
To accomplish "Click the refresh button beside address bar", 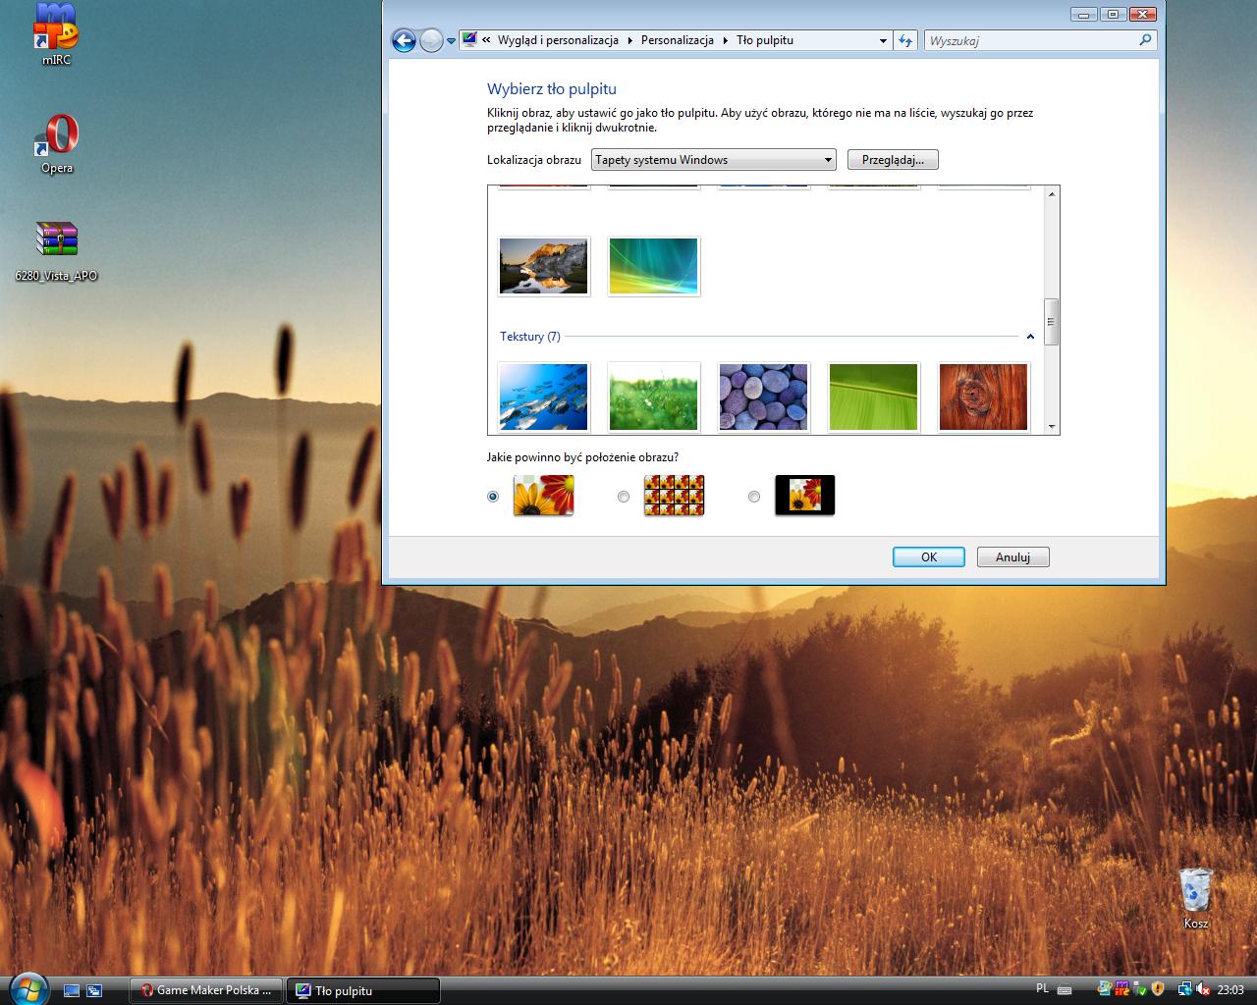I will 905,40.
